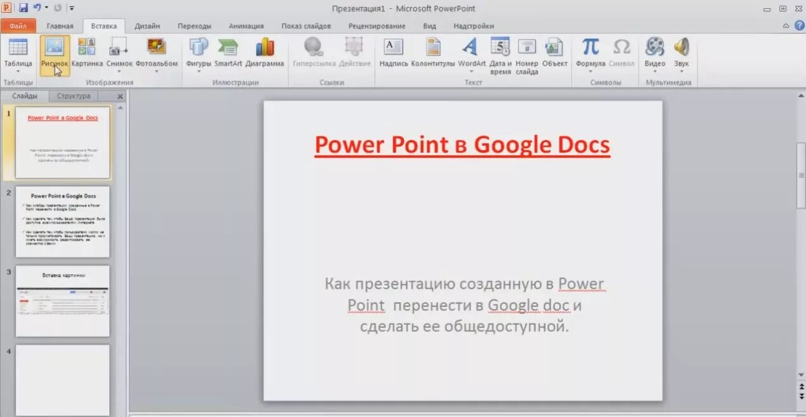Viewport: 806px width, 417px height.
Task: Expand the Снимок dropdown arrow
Action: 119,71
